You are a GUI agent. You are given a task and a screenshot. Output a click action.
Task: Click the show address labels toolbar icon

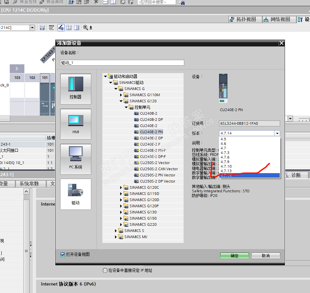click(x=42, y=28)
